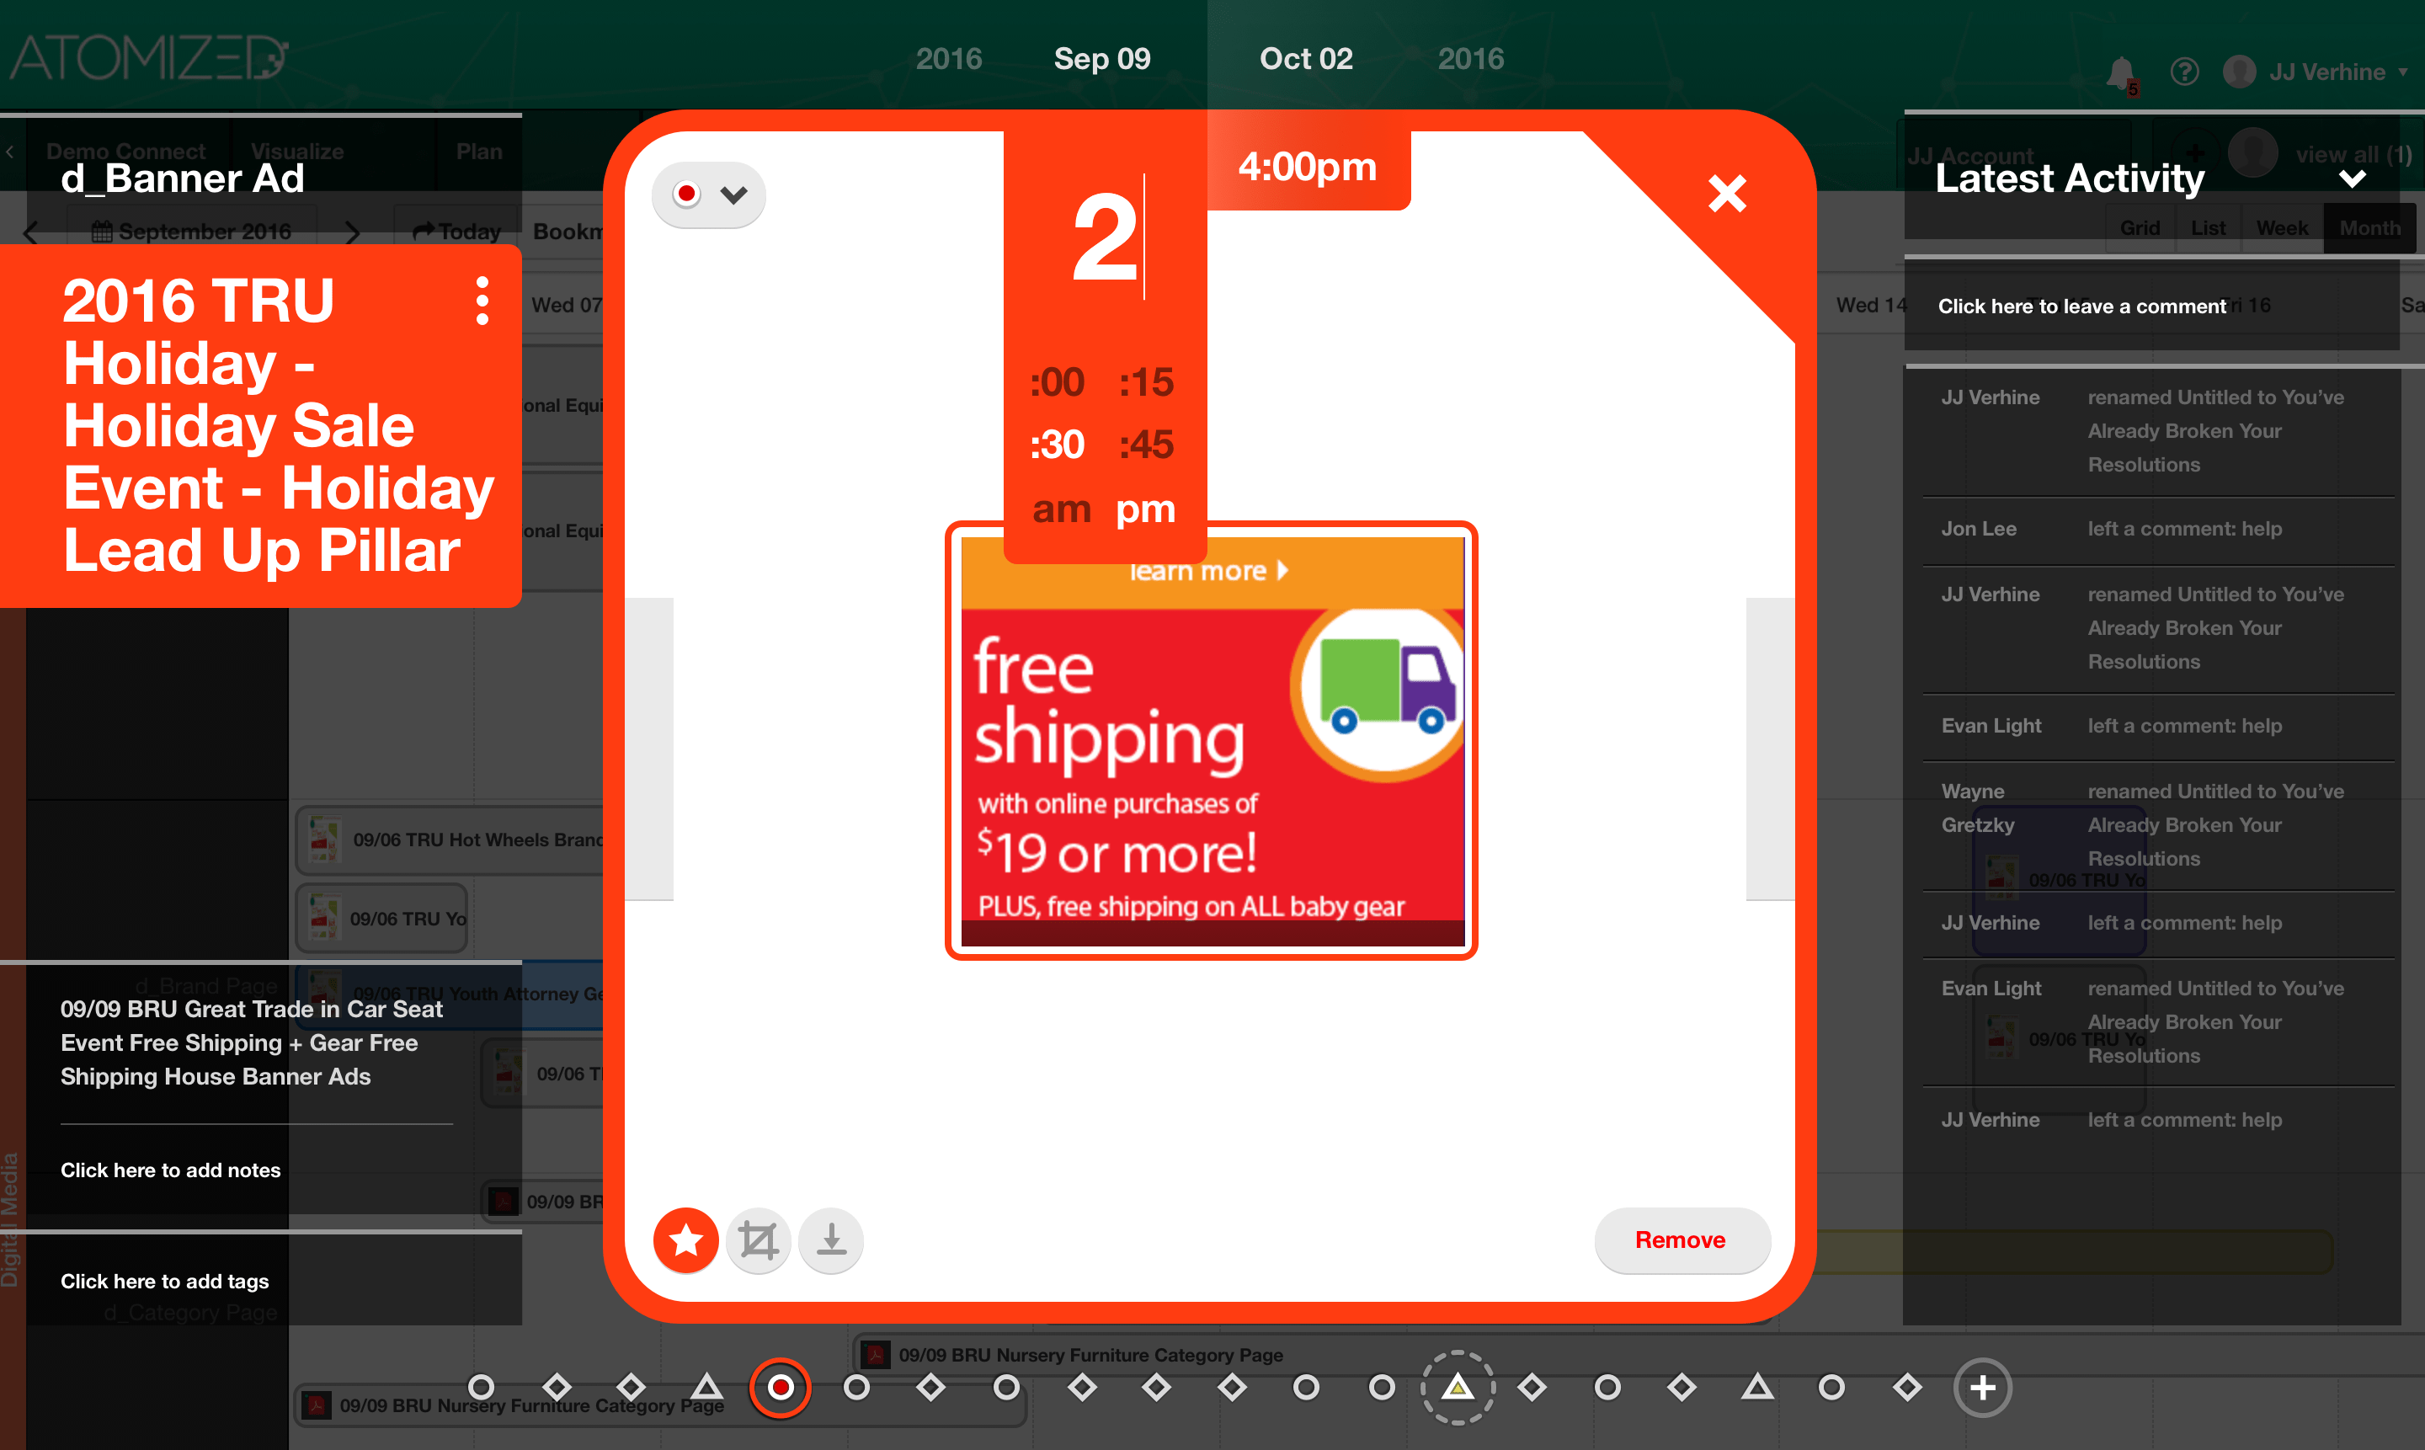Click the comment input field
This screenshot has width=2425, height=1450.
(x=2081, y=306)
